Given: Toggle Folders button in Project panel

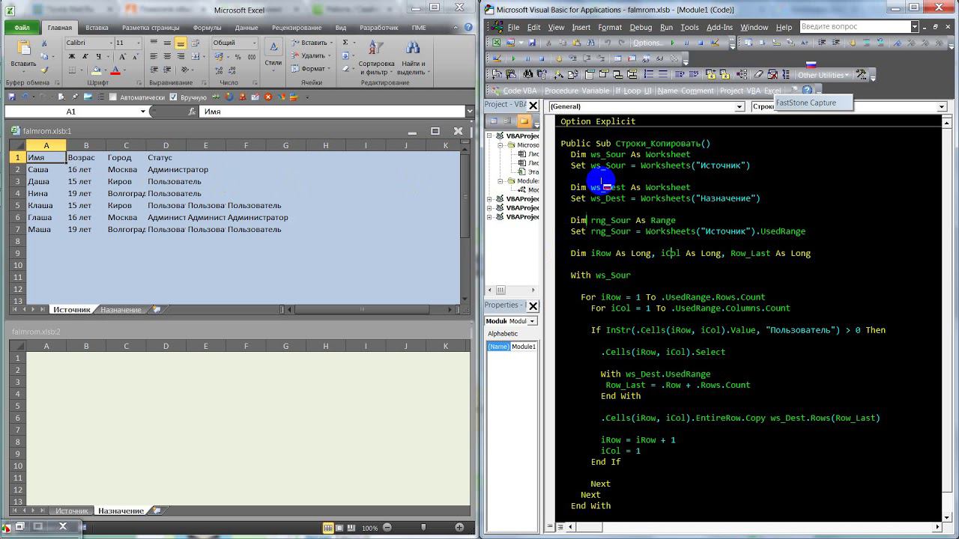Looking at the screenshot, I should pyautogui.click(x=524, y=121).
